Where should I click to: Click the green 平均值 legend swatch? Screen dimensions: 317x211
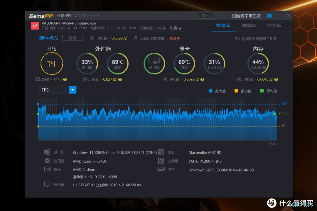tap(262, 91)
